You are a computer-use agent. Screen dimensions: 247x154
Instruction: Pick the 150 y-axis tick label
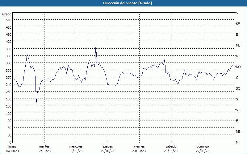(9, 106)
